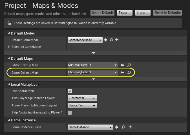
Task: Collapse the Game Instance section
Action: click(x=9, y=120)
